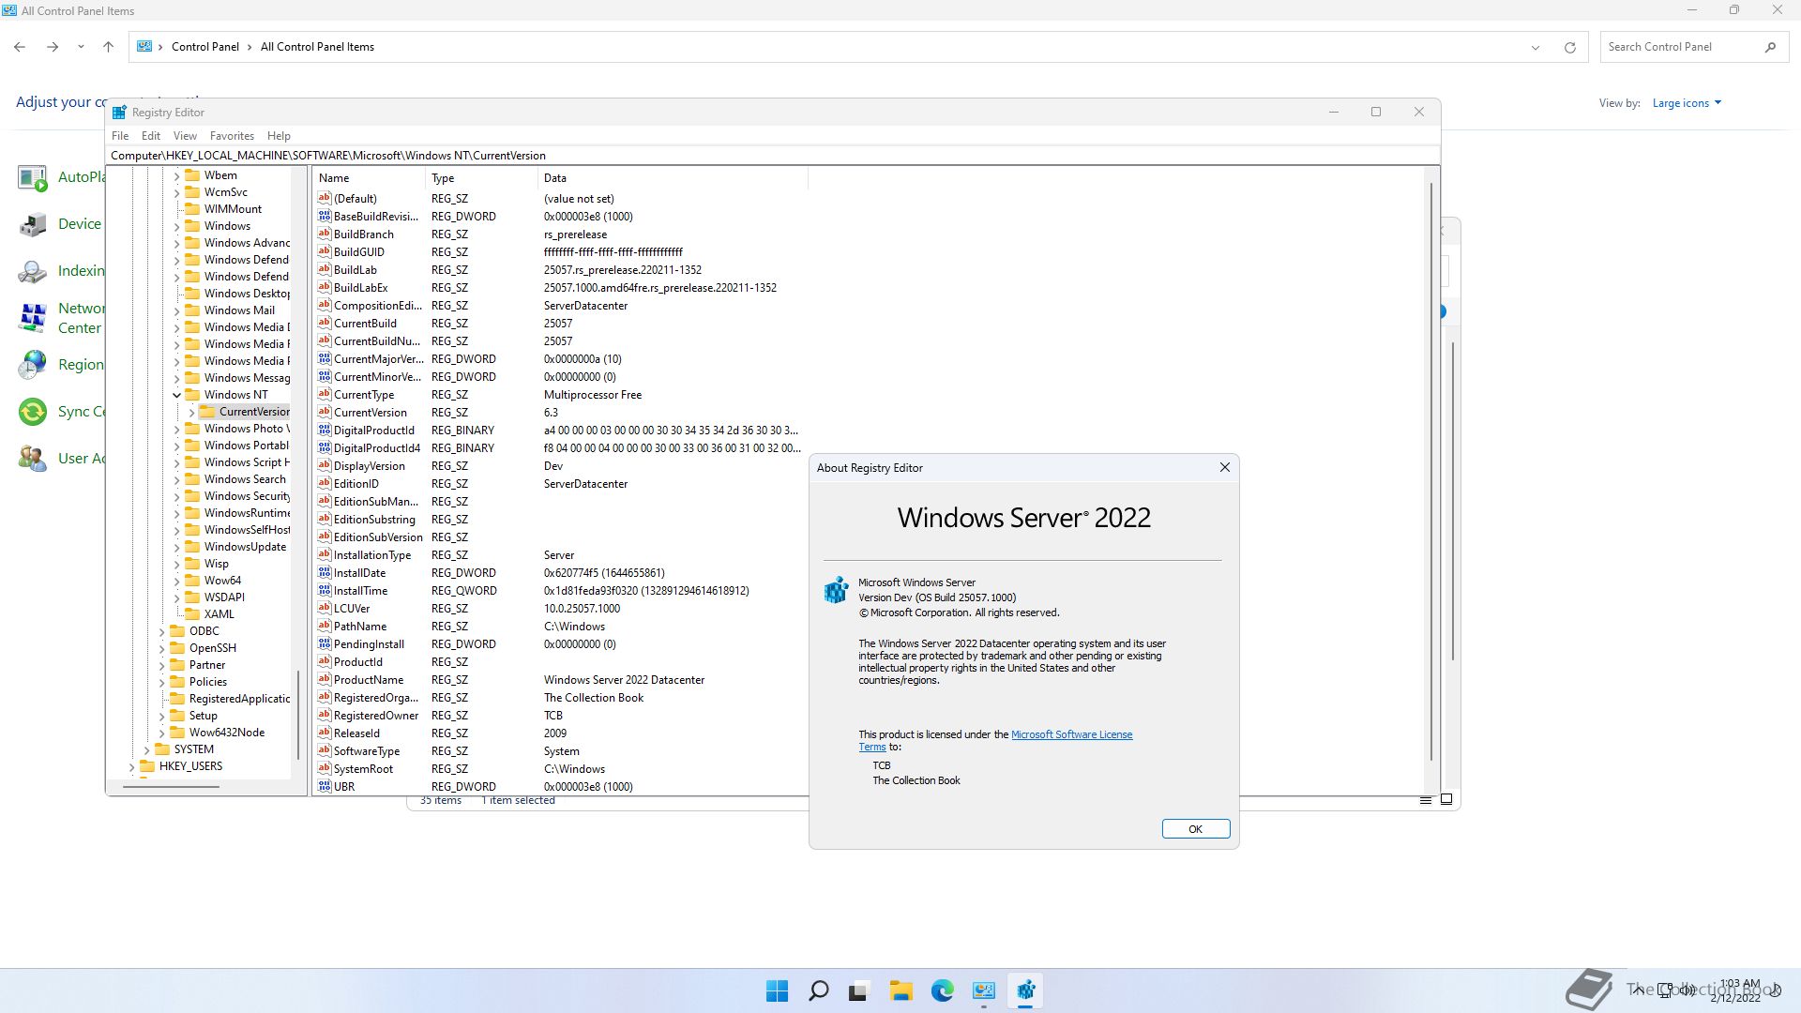Viewport: 1801px width, 1013px height.
Task: Open the Indexing Options icon
Action: (x=33, y=271)
